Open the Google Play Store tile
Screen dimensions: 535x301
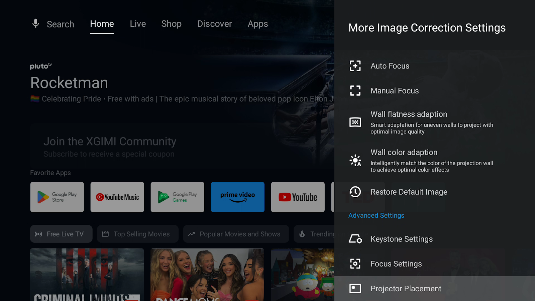click(57, 197)
